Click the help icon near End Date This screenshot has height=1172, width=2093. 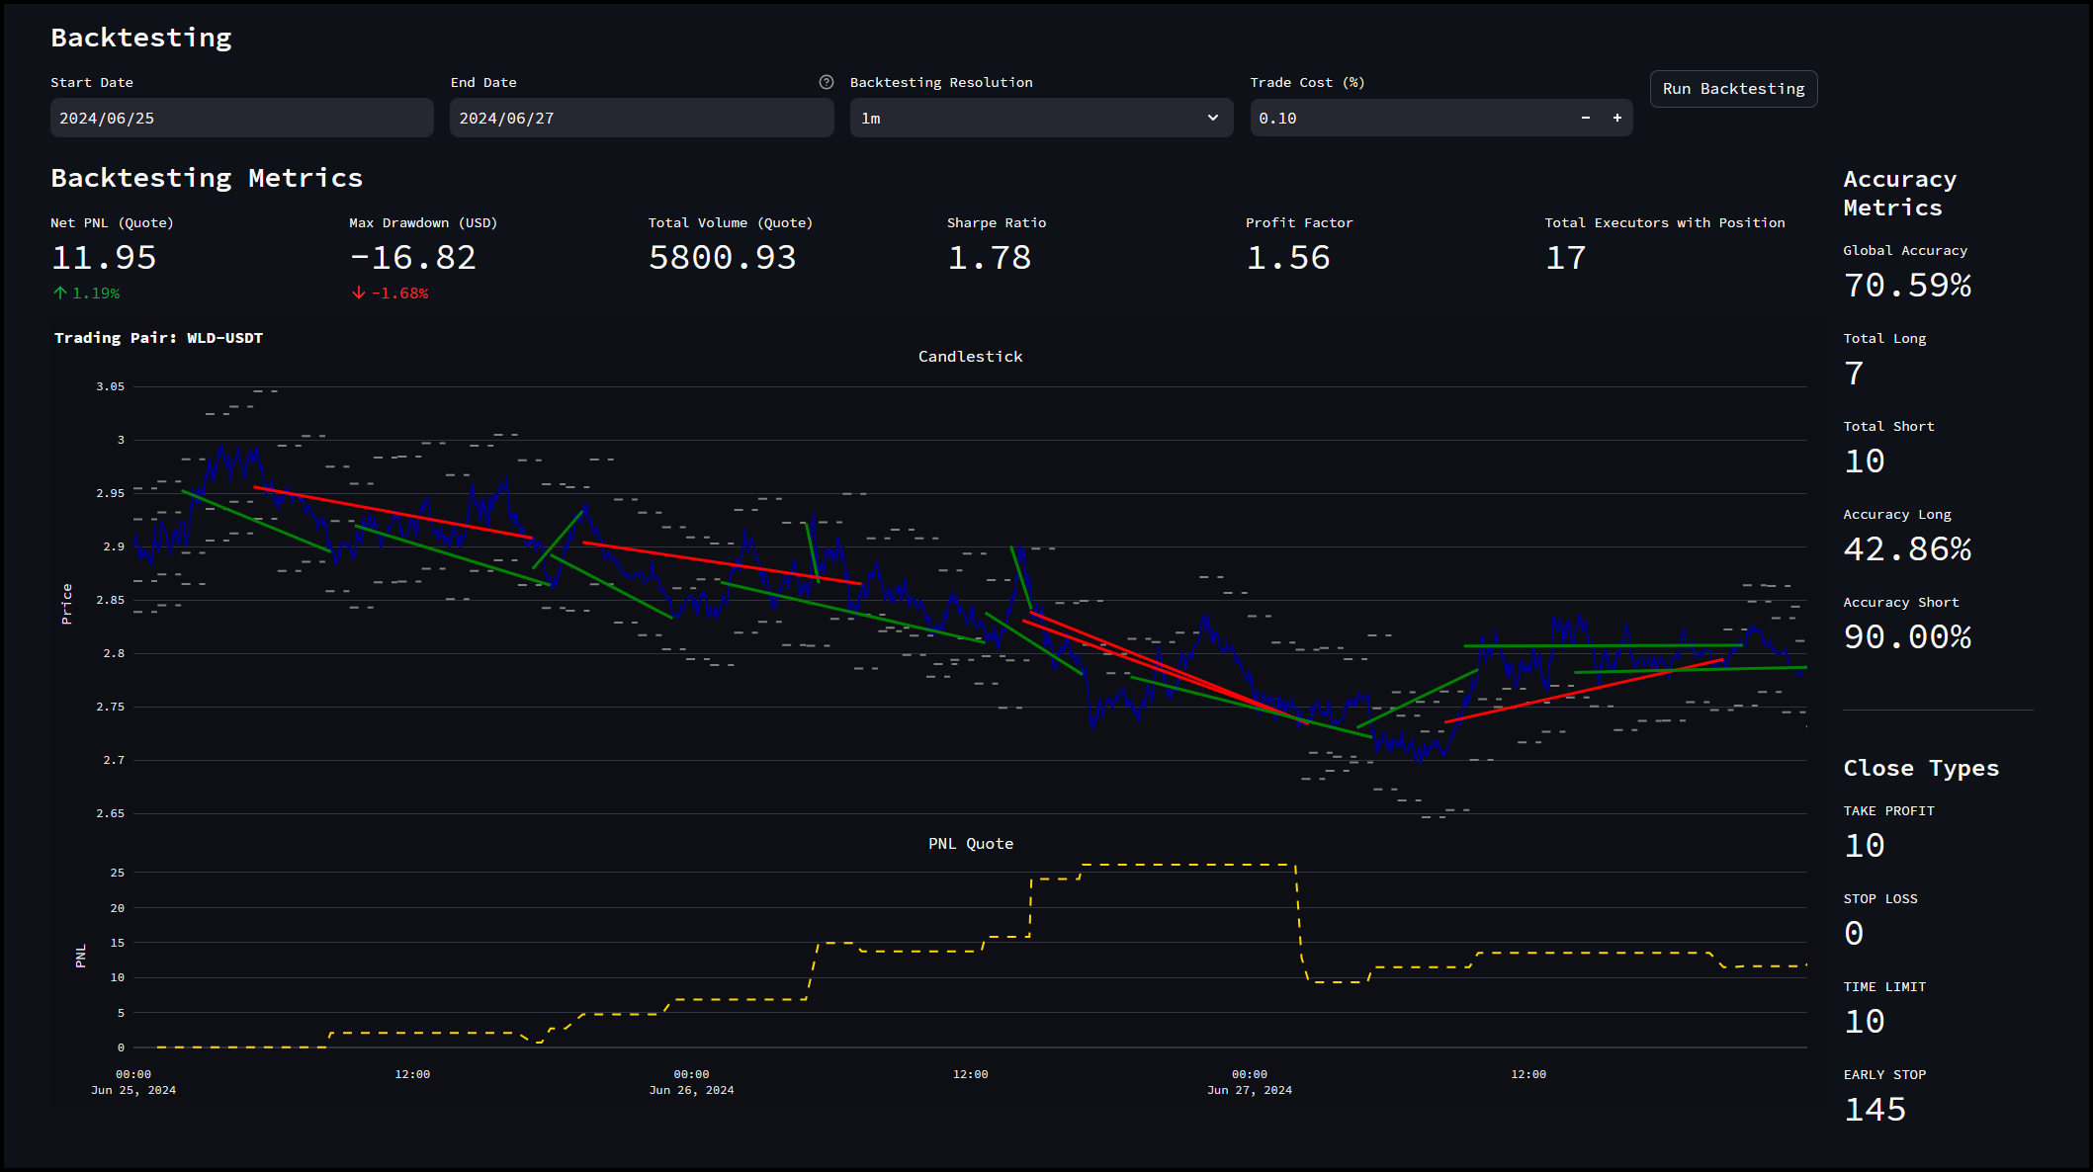tap(827, 82)
